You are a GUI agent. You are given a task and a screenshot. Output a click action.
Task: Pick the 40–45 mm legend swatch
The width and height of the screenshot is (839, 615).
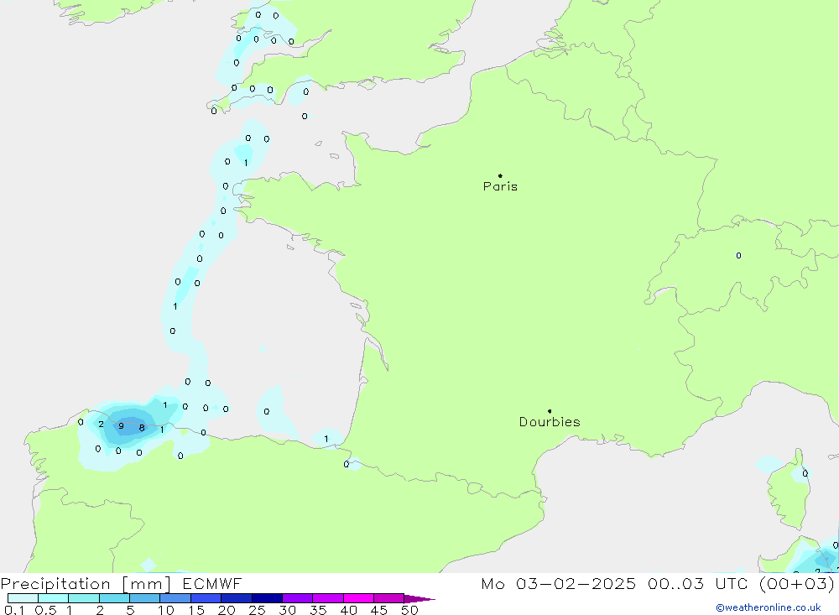(358, 598)
